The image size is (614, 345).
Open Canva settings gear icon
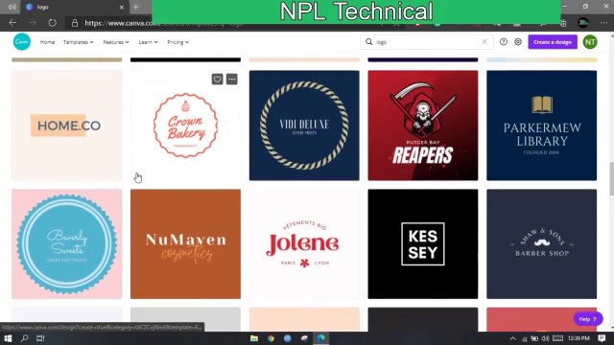point(518,42)
